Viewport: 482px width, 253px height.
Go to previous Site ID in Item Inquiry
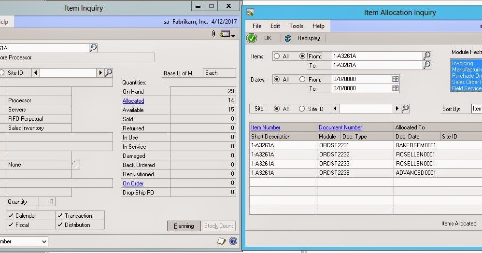pos(36,73)
